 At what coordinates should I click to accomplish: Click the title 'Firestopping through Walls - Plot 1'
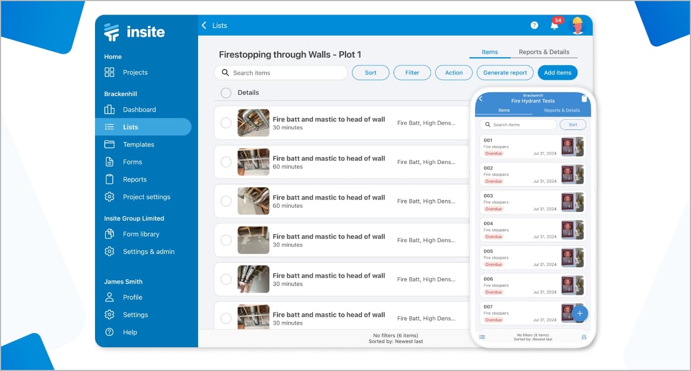290,54
